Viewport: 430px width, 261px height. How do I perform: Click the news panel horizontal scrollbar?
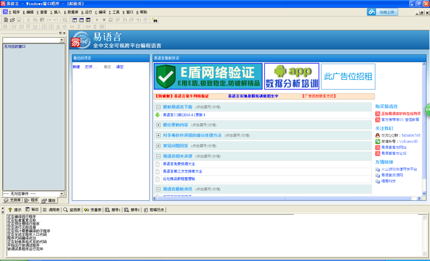pos(284,199)
